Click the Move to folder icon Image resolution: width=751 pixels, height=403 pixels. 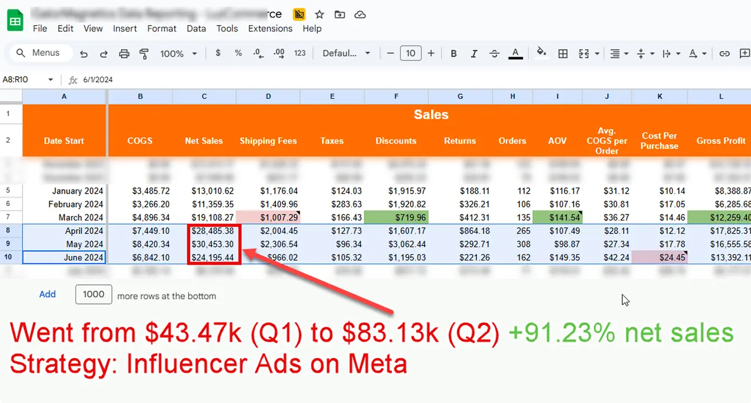tap(340, 15)
